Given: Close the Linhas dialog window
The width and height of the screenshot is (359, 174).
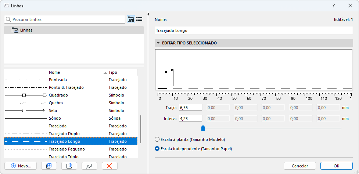Looking at the screenshot, I should tap(350, 6).
